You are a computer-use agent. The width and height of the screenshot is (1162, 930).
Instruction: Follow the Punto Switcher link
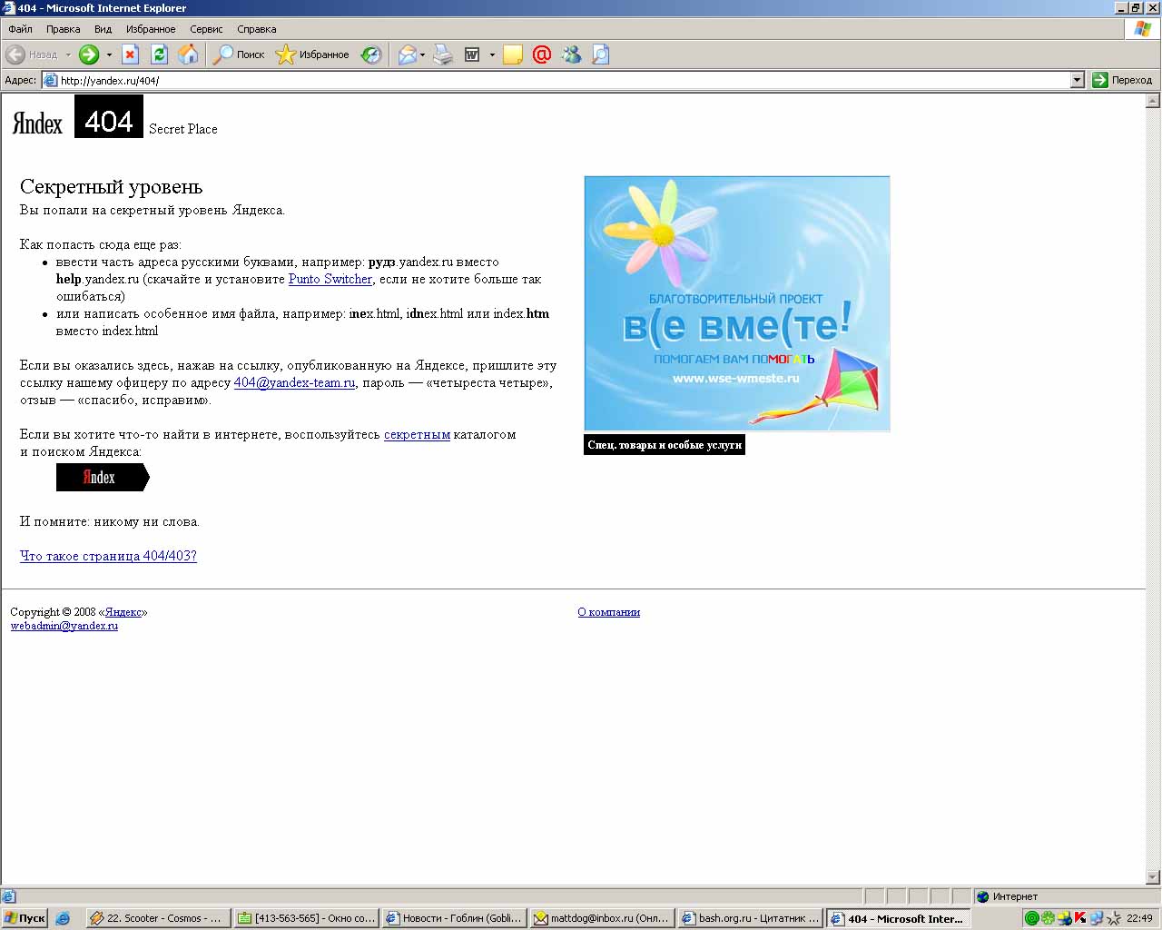330,279
